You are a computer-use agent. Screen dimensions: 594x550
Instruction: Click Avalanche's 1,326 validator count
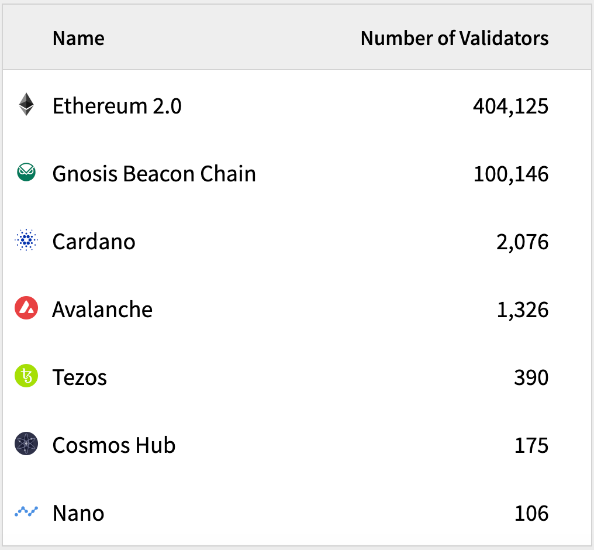pyautogui.click(x=522, y=310)
